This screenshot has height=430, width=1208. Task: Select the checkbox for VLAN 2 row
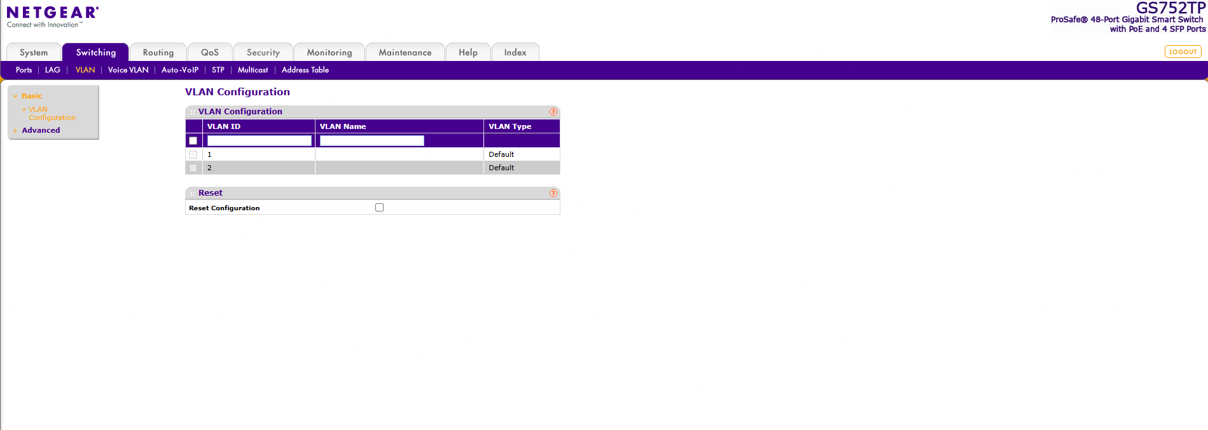pos(193,168)
